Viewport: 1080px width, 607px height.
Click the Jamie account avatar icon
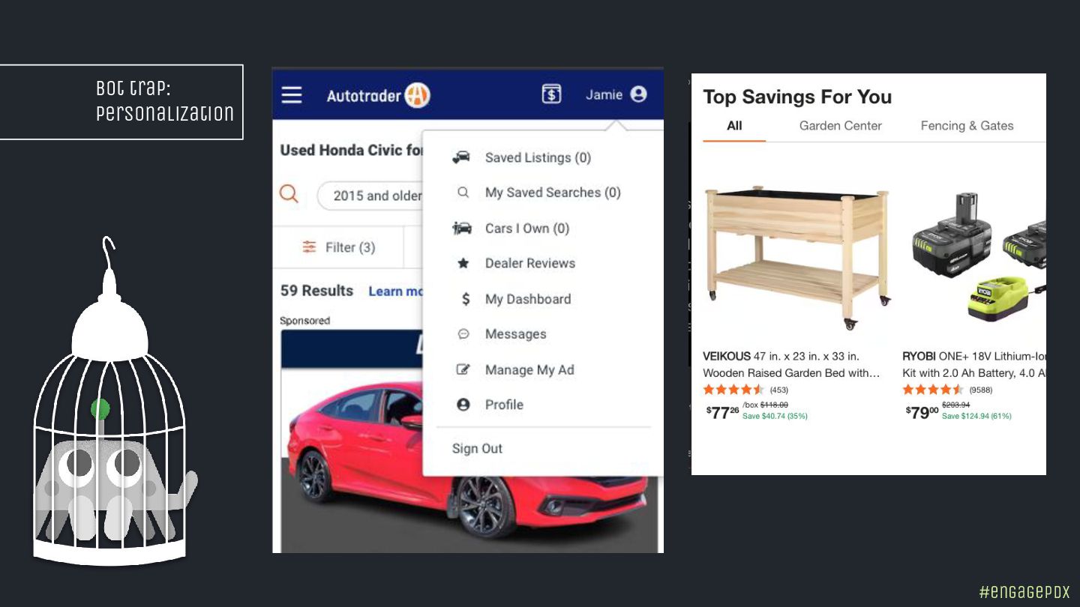coord(638,94)
